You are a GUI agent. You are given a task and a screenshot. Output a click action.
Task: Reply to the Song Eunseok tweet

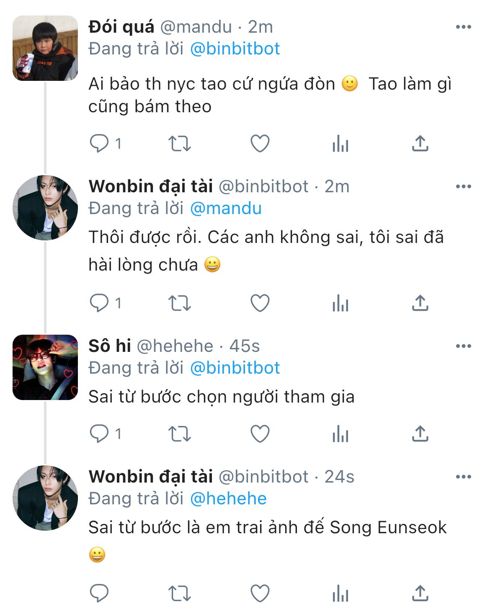[x=99, y=593]
